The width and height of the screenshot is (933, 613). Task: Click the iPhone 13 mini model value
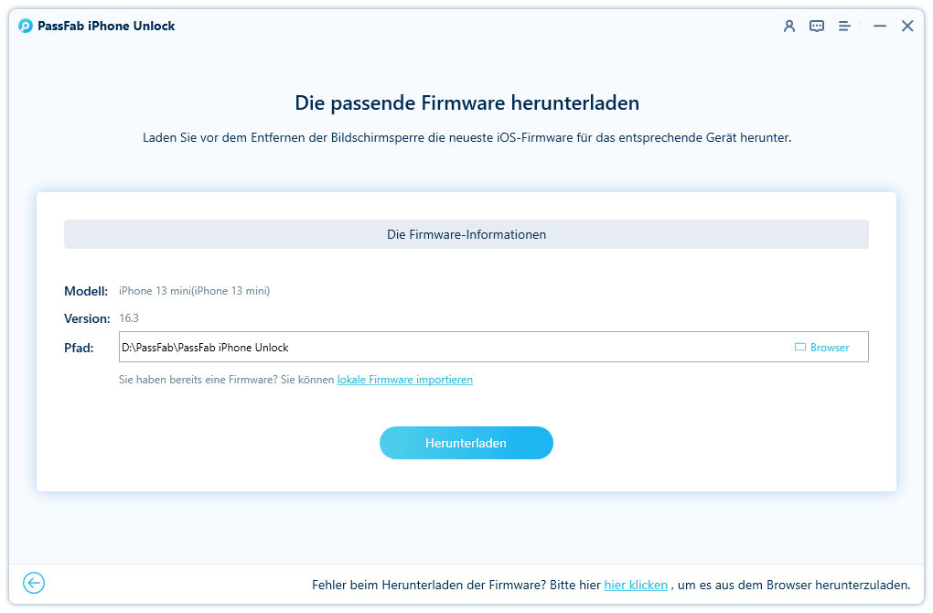[194, 291]
